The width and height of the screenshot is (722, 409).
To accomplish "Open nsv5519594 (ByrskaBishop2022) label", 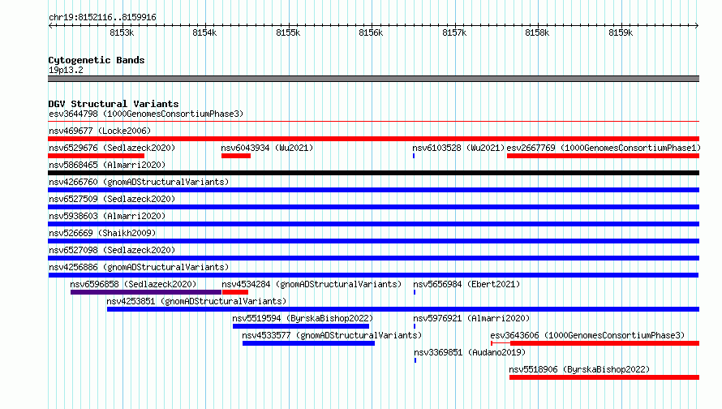I will click(303, 318).
